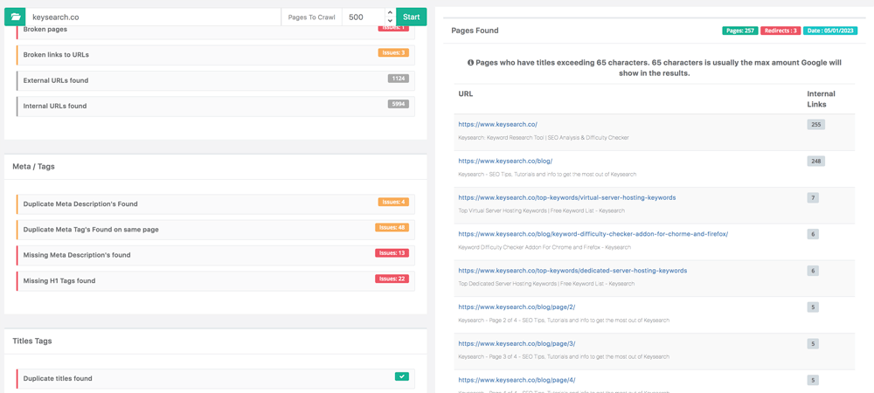Expand Duplicate Meta Tag's Found on same page
Viewport: 874px width, 393px height.
(x=216, y=230)
